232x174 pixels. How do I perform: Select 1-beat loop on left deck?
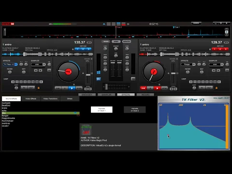(17, 82)
